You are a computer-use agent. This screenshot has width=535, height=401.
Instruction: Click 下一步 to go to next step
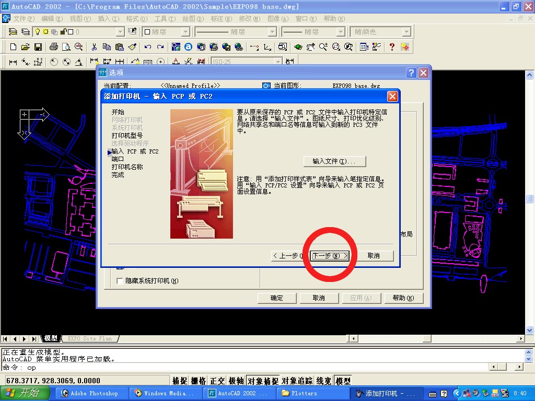(x=330, y=256)
